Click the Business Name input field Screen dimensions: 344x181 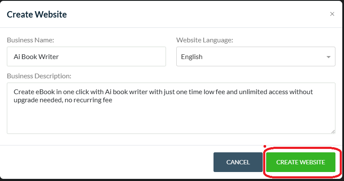(86, 56)
